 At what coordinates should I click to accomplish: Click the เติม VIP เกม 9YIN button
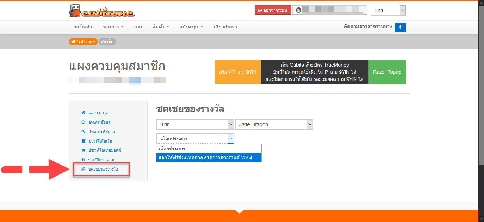[238, 72]
